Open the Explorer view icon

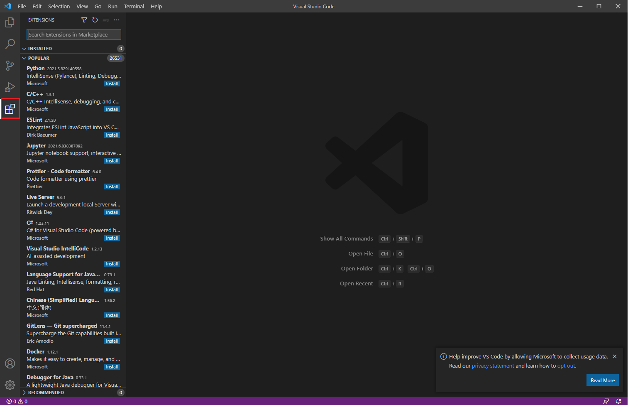click(x=10, y=22)
